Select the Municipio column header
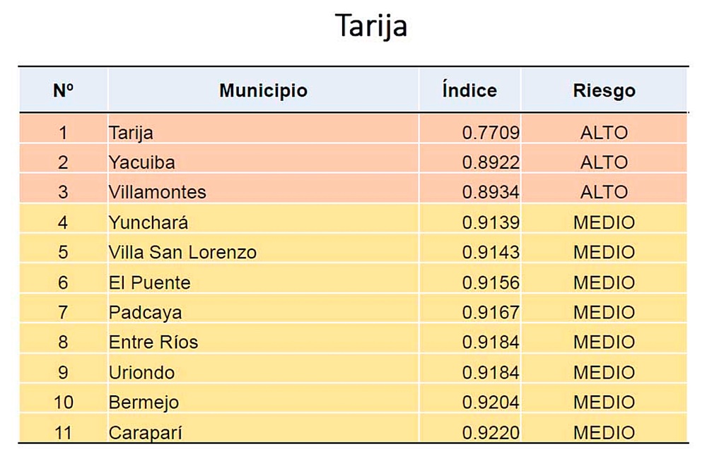The image size is (707, 449). point(263,90)
